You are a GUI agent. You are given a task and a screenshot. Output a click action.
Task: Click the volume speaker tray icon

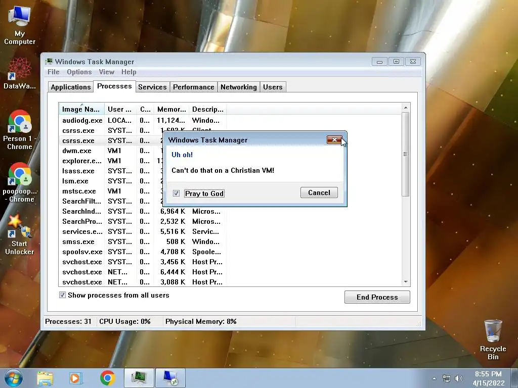point(458,378)
